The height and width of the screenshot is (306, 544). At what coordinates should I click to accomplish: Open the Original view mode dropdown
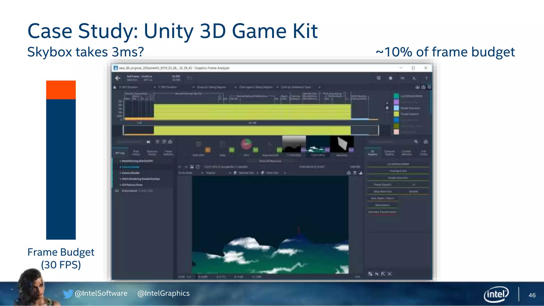coord(218,173)
